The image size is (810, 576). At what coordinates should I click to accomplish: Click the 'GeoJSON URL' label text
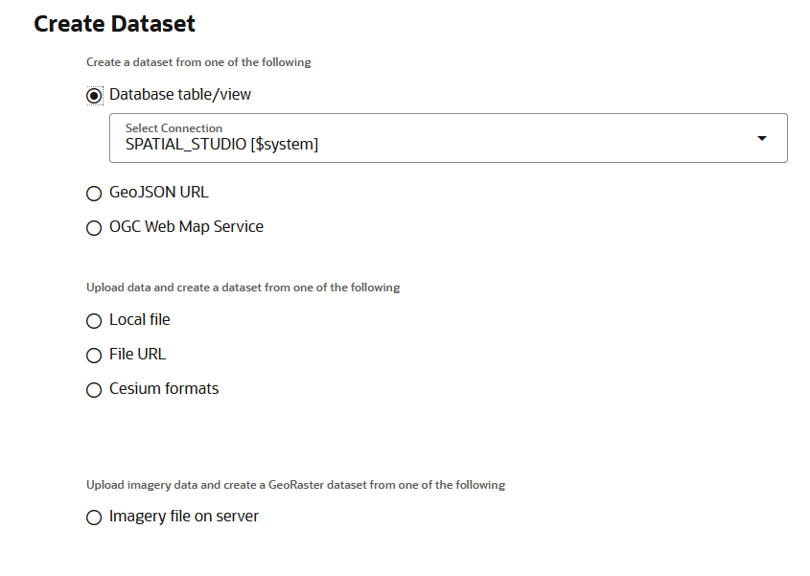(x=158, y=193)
